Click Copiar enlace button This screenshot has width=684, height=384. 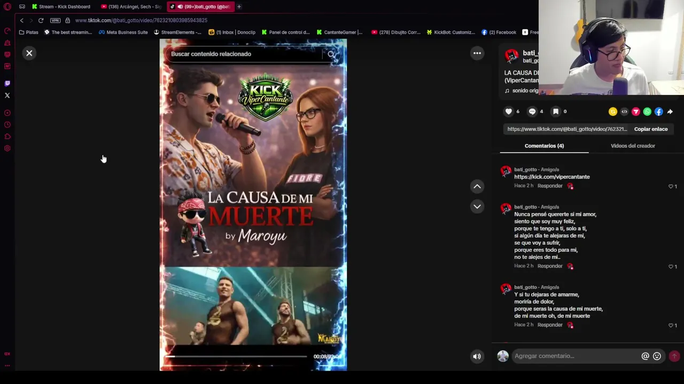pyautogui.click(x=651, y=129)
